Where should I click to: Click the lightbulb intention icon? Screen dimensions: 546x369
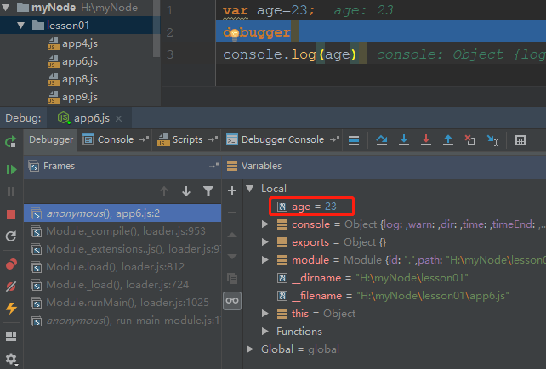(x=235, y=34)
